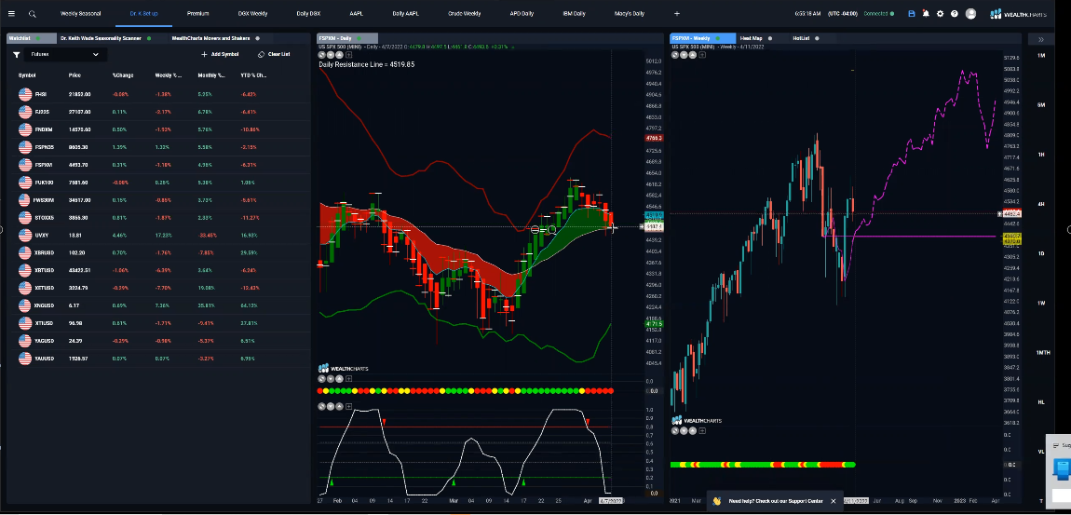1071x515 pixels.
Task: Select HL option in right sidebar
Action: pyautogui.click(x=1041, y=402)
